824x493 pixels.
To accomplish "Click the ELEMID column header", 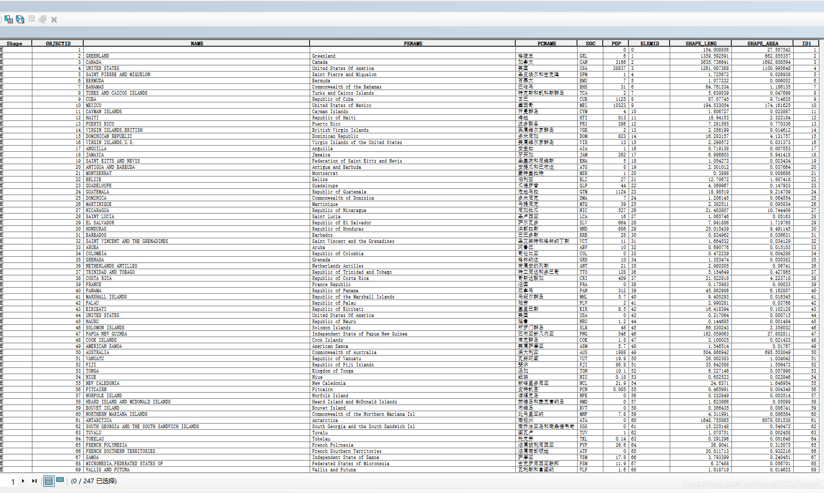I will coord(650,43).
